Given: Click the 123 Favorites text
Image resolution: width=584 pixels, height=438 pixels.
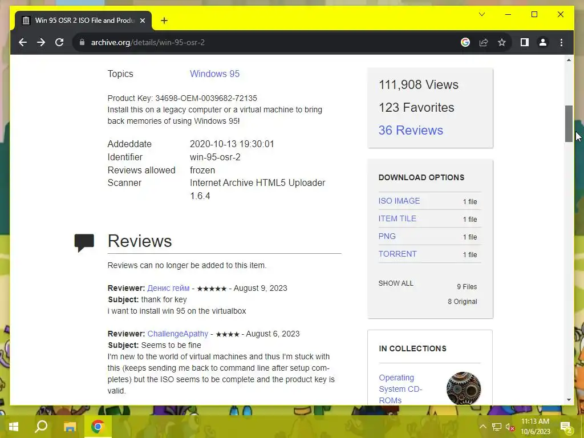Looking at the screenshot, I should point(416,107).
